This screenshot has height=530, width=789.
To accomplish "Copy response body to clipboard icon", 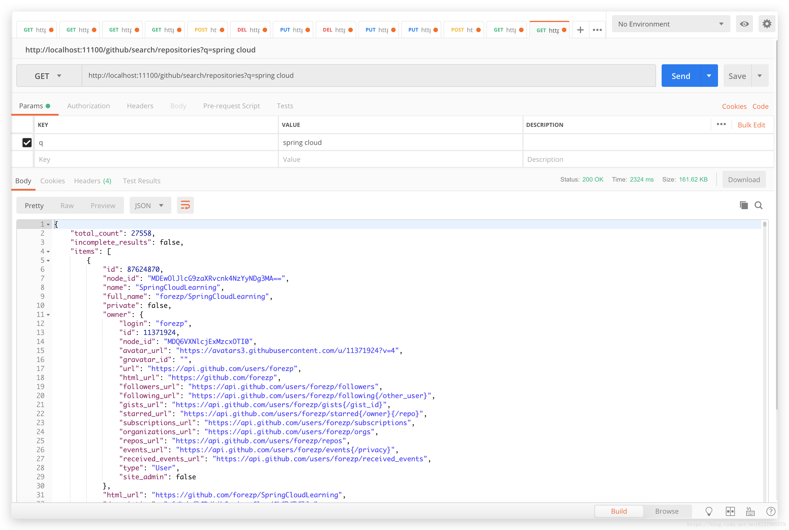I will coord(743,205).
